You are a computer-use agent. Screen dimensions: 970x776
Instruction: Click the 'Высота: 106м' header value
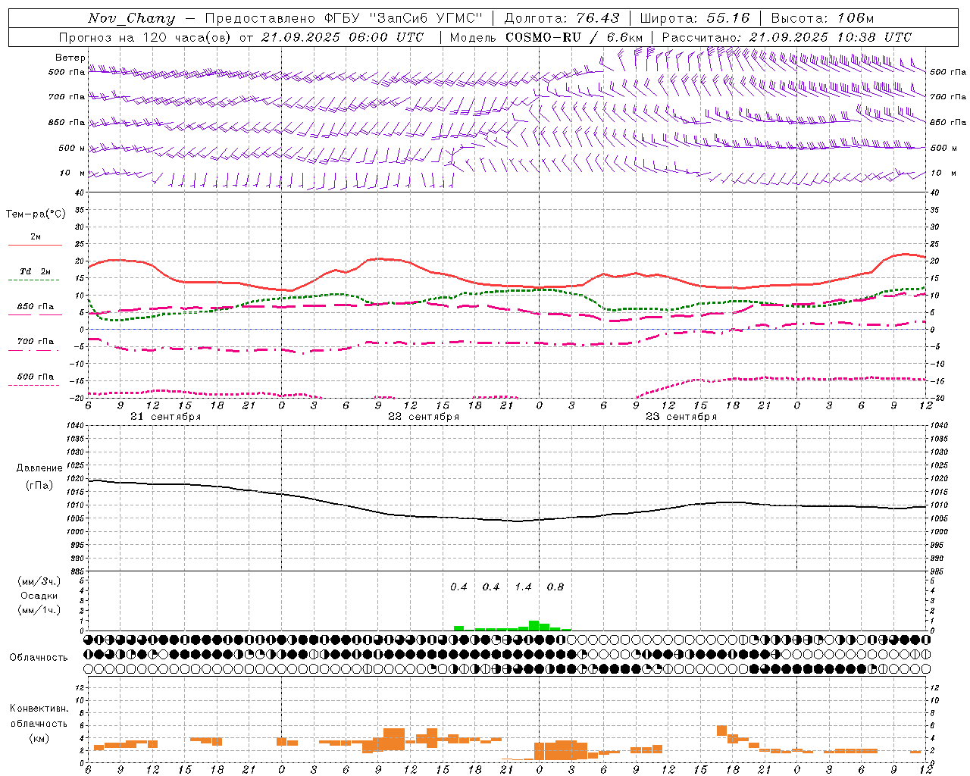[822, 18]
